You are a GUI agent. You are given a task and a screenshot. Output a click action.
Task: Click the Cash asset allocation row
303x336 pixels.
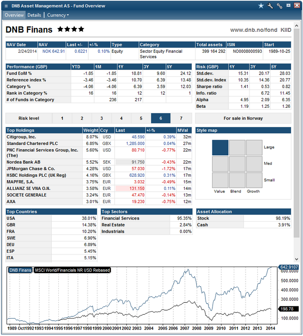243,225
